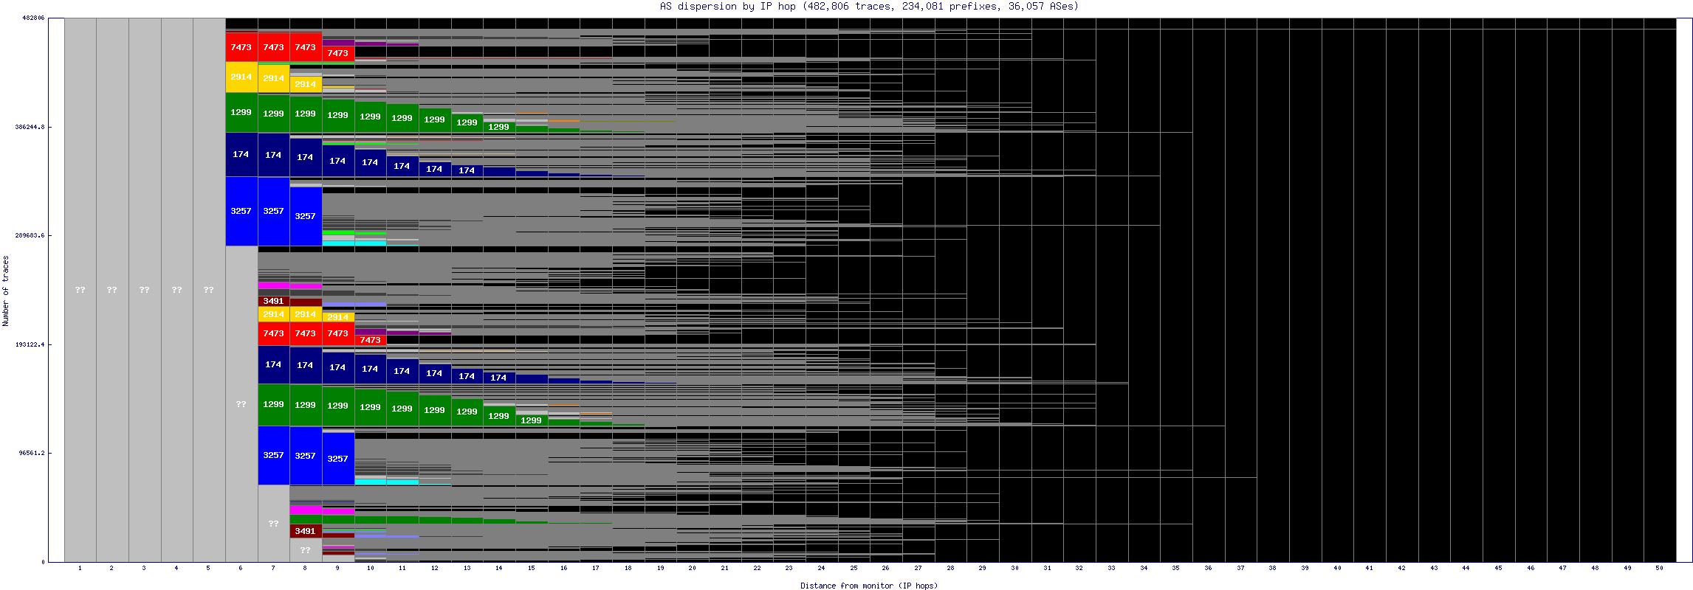
Task: Click the red 7473 block at hop 6
Action: click(x=241, y=47)
